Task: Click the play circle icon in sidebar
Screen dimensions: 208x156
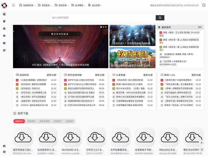Action: 4,152
